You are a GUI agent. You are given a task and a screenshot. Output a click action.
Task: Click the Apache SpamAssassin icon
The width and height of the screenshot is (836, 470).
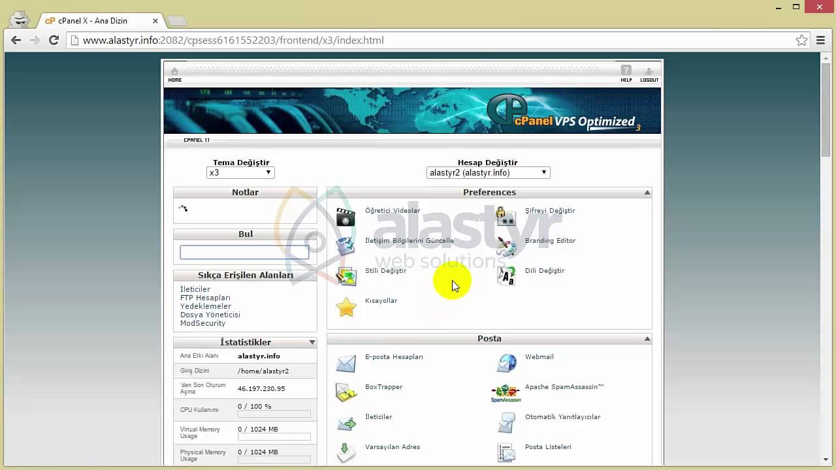click(x=506, y=393)
